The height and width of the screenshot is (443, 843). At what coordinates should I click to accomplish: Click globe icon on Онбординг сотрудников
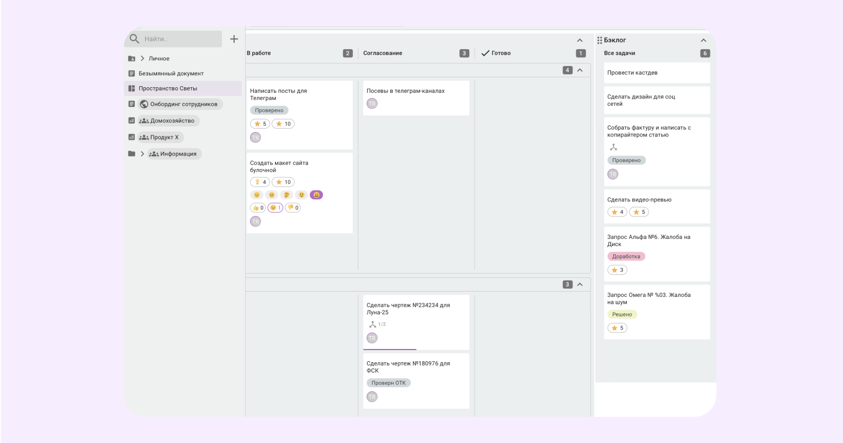144,104
